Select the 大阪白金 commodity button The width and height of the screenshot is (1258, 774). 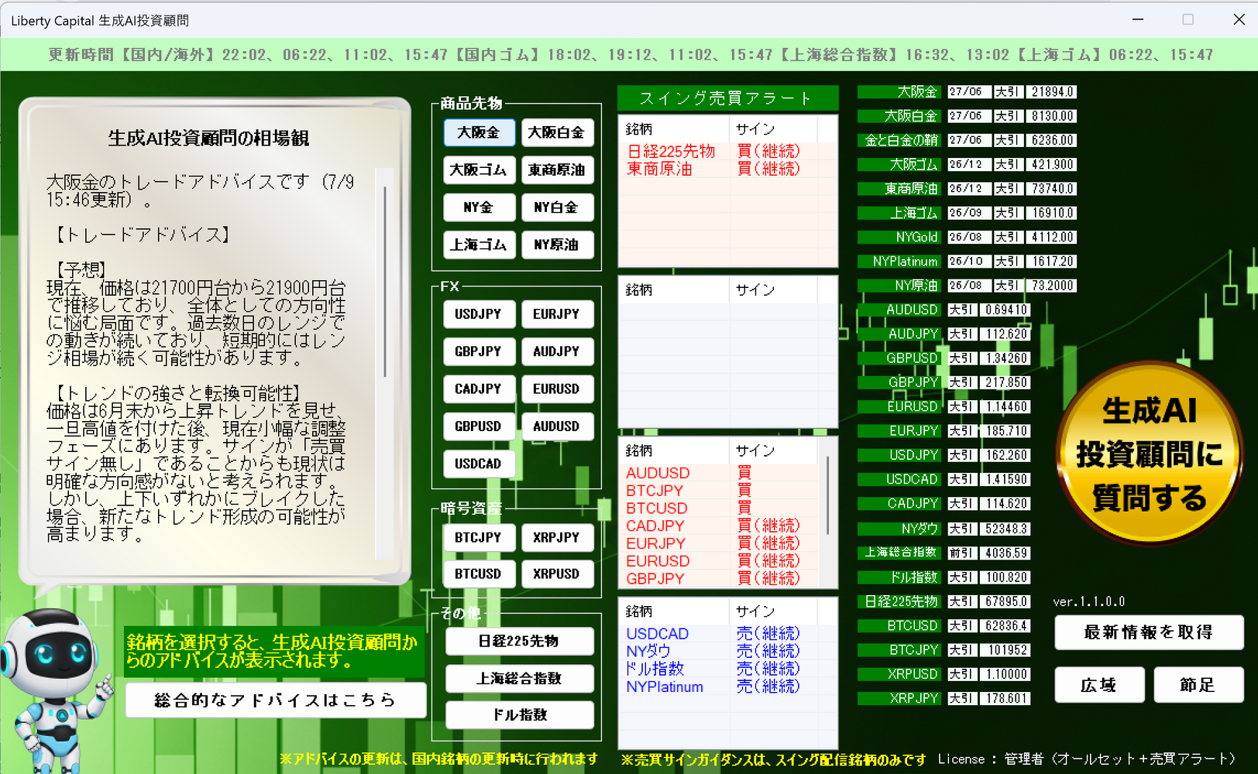coord(557,132)
